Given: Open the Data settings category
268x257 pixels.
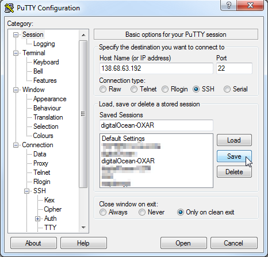Looking at the screenshot, I should [x=40, y=154].
